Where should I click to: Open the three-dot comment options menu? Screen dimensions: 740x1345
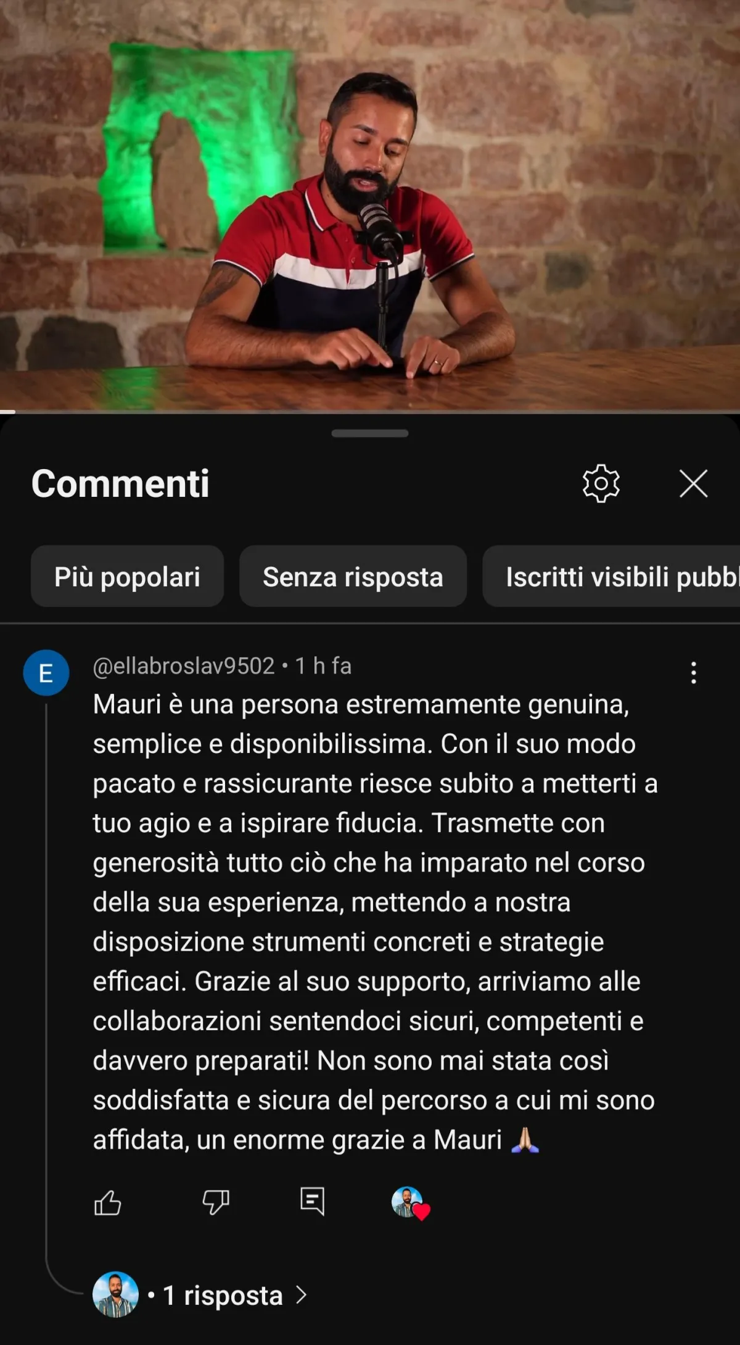694,673
